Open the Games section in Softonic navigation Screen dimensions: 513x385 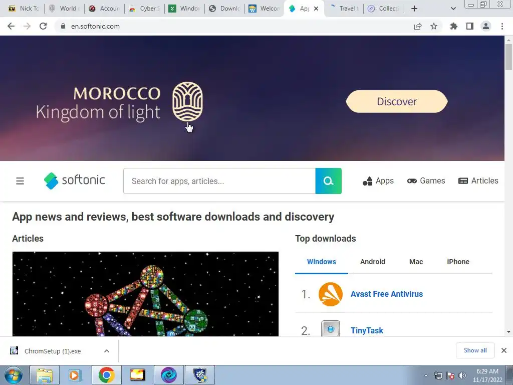coord(426,180)
